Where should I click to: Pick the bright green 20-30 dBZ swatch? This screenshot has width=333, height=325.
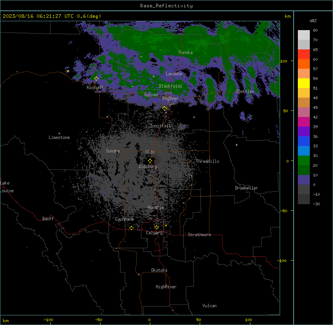[x=304, y=161]
